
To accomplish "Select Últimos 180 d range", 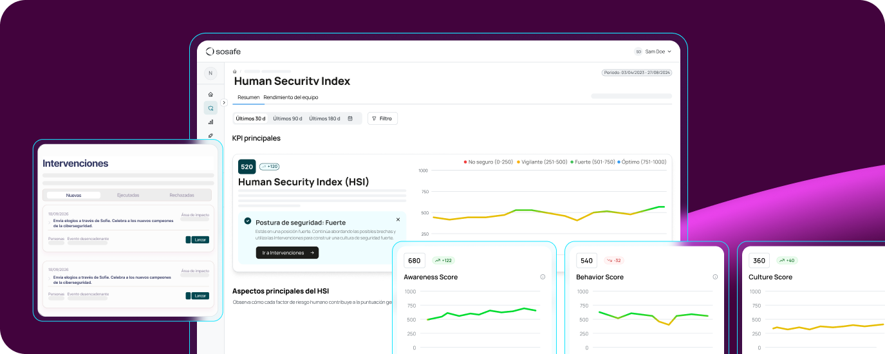I will (x=325, y=118).
